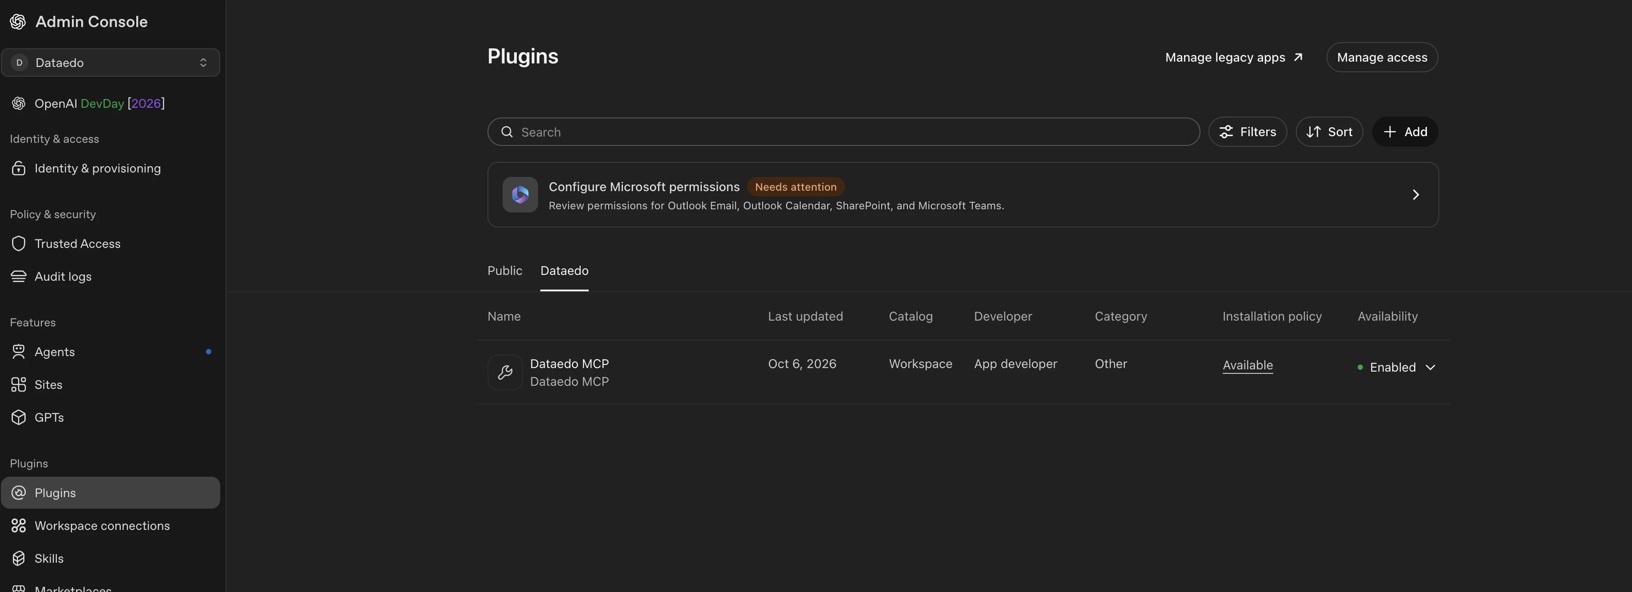
Task: Click the Dataedo MCP wrench icon
Action: point(505,372)
